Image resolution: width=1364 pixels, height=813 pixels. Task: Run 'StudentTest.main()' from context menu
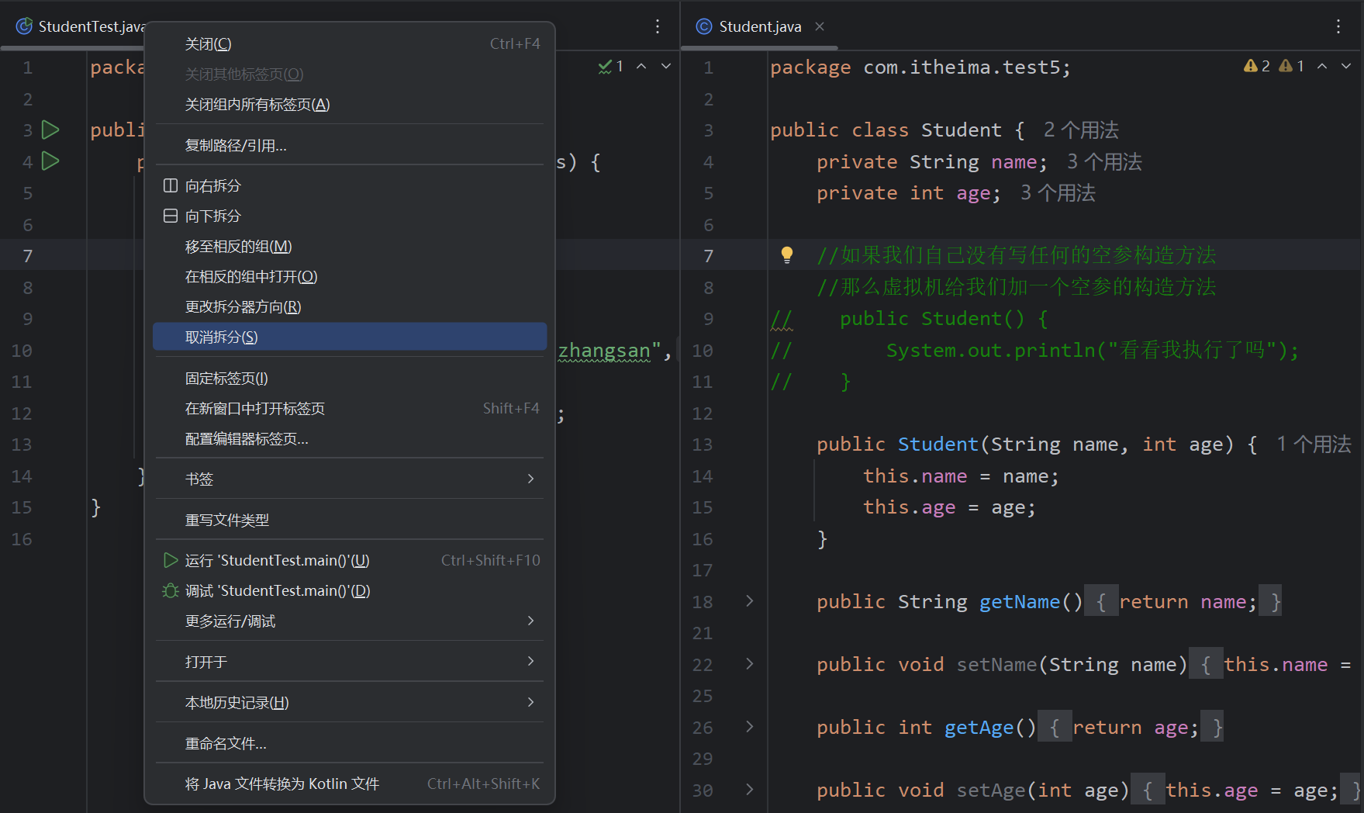tap(350, 560)
